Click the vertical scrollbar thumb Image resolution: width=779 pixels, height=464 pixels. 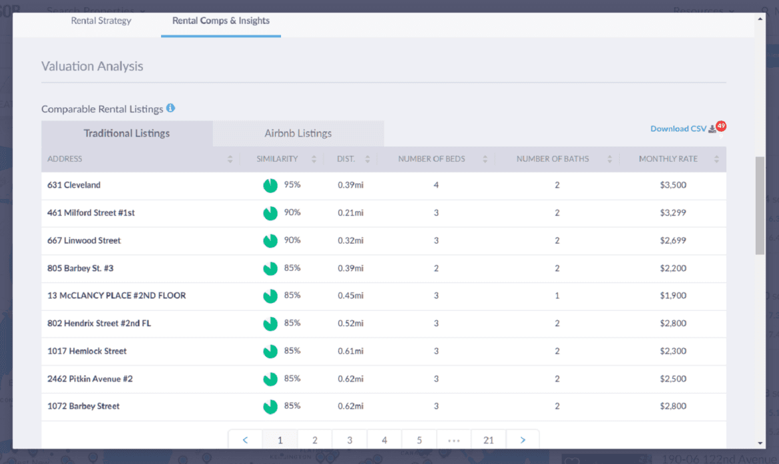tap(760, 205)
